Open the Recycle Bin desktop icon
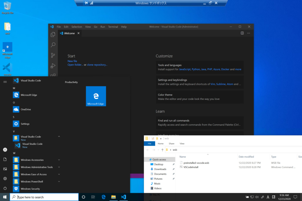The image size is (302, 201). tap(7, 8)
